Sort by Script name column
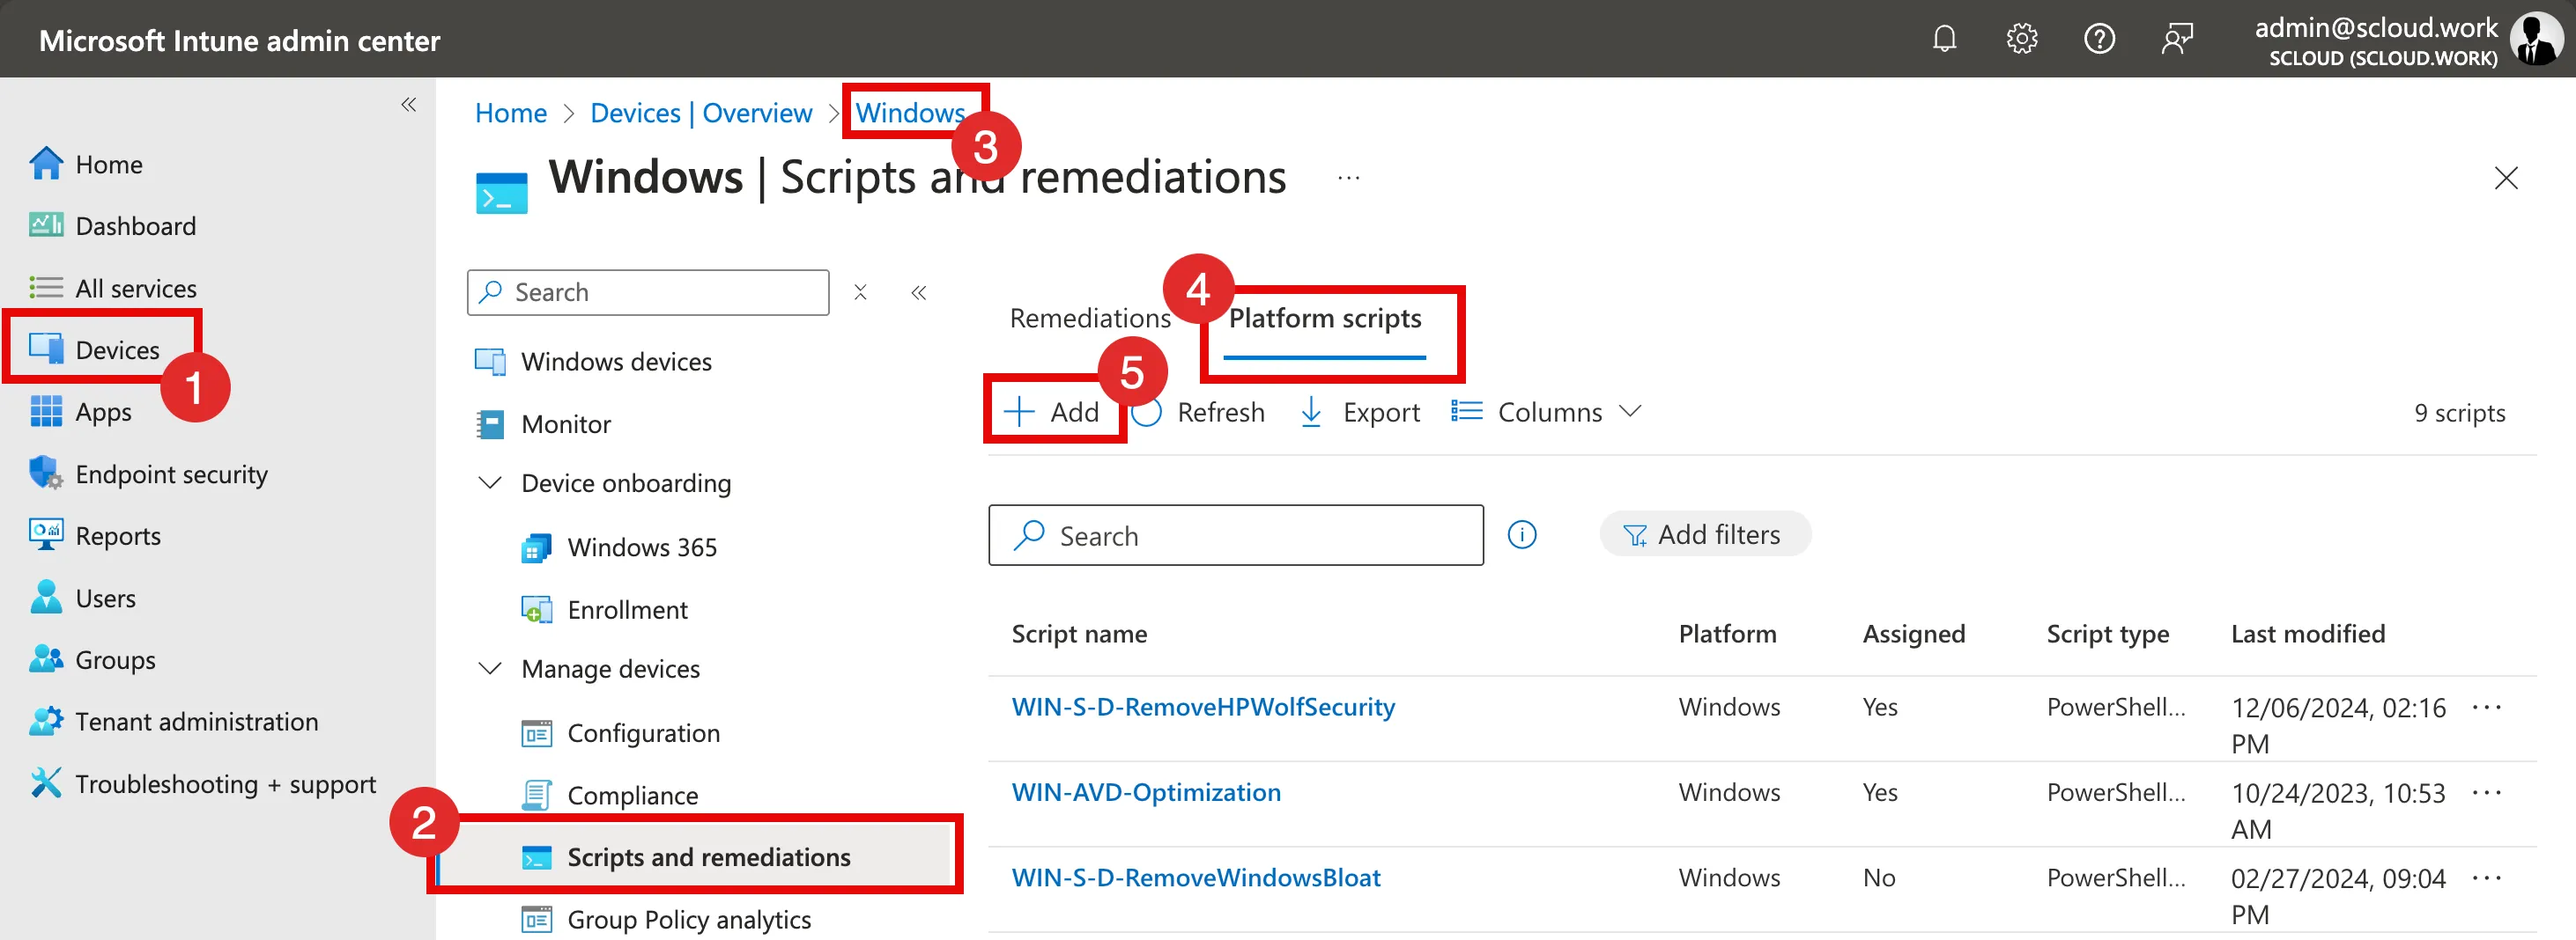Screen dimensions: 2576x940 pos(1079,634)
